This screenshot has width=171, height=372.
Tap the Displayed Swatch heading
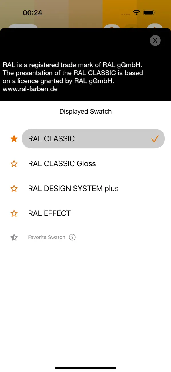click(x=85, y=111)
